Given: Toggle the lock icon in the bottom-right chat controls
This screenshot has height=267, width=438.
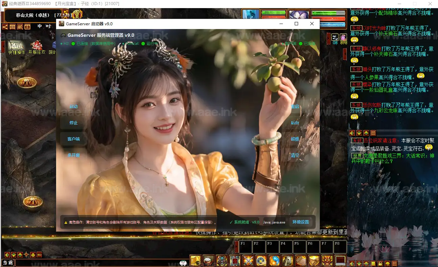Looking at the screenshot, I should (380, 263).
